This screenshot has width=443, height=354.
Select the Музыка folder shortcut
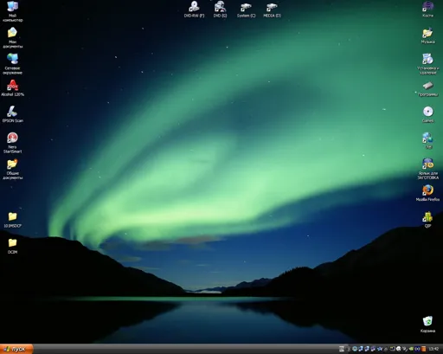427,35
